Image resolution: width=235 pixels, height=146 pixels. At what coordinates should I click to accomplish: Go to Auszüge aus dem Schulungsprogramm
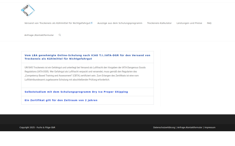pos(120,23)
